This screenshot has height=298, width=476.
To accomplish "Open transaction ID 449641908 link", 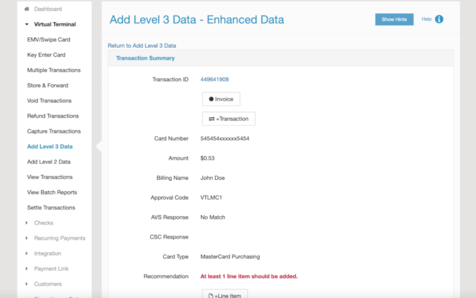I will click(x=214, y=79).
